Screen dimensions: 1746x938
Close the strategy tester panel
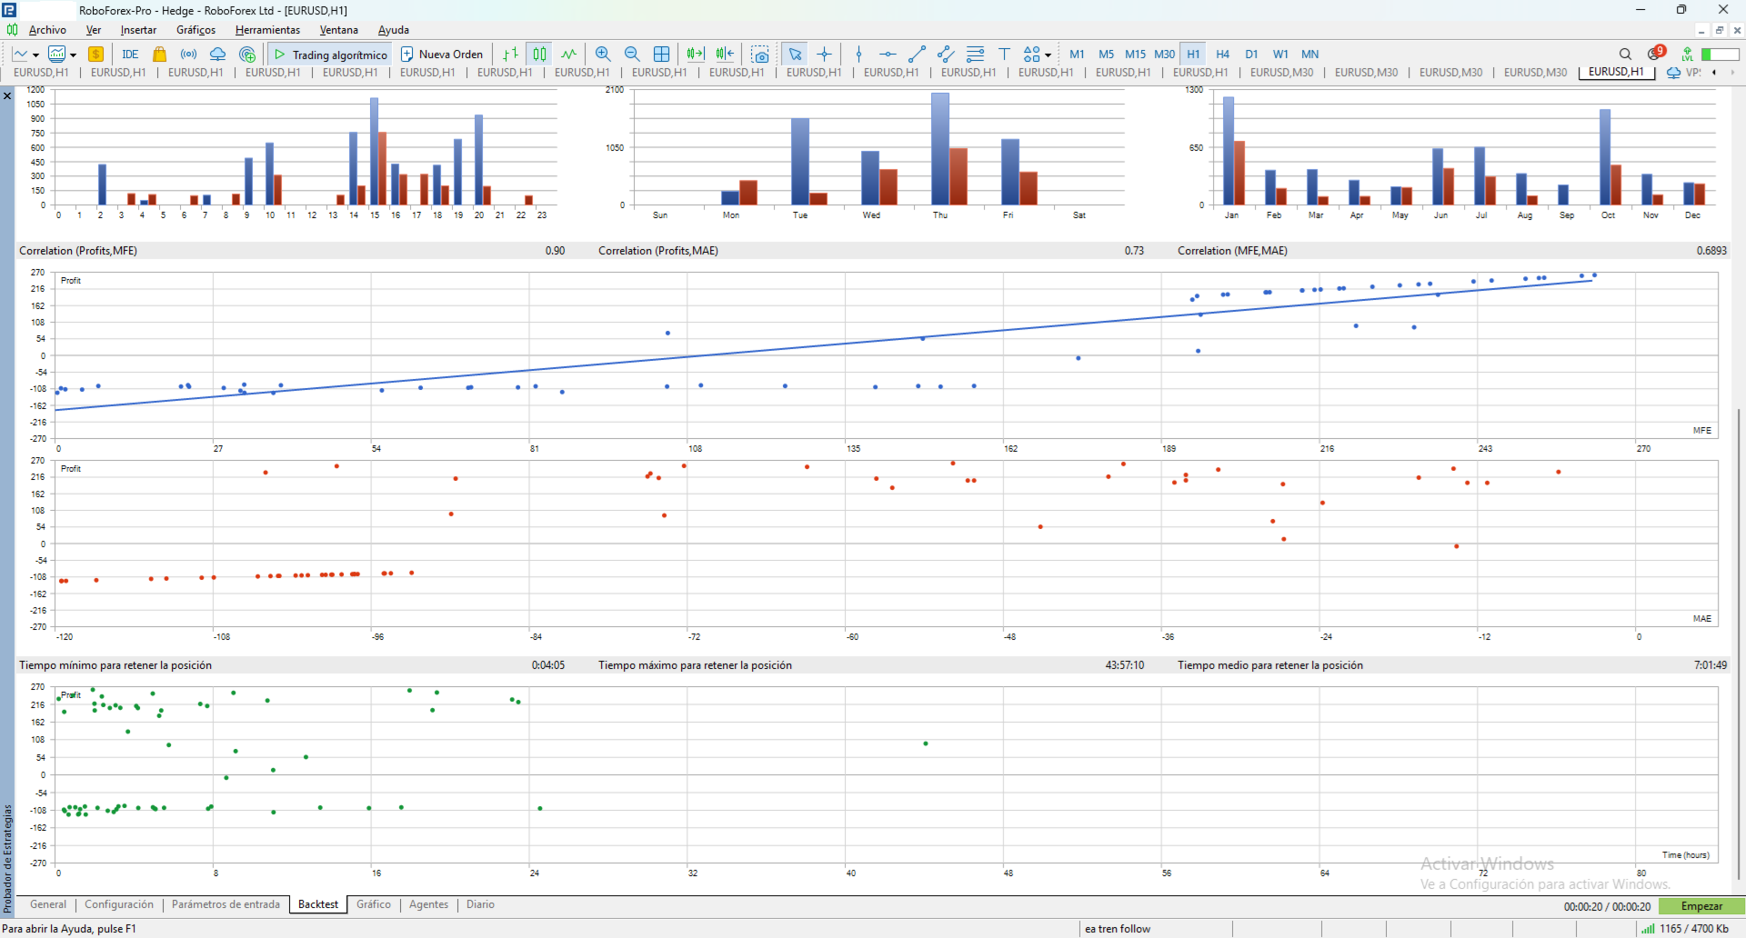click(x=7, y=95)
